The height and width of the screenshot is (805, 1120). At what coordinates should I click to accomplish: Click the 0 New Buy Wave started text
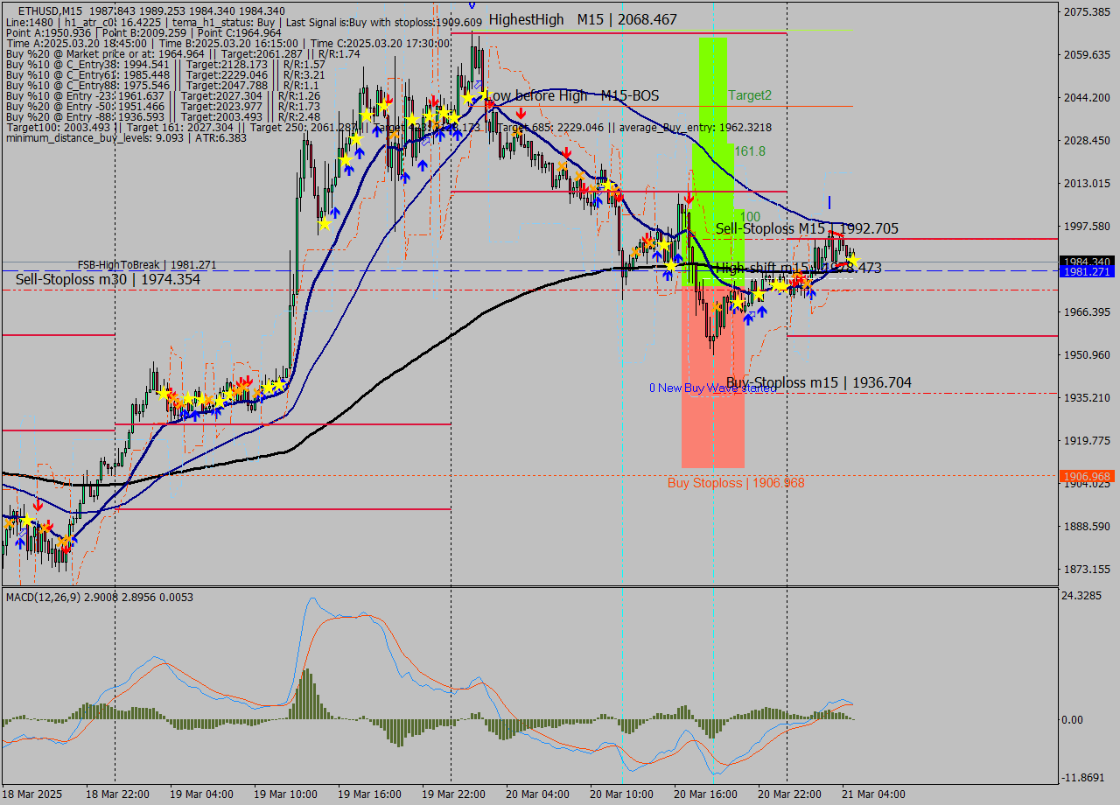coord(711,388)
